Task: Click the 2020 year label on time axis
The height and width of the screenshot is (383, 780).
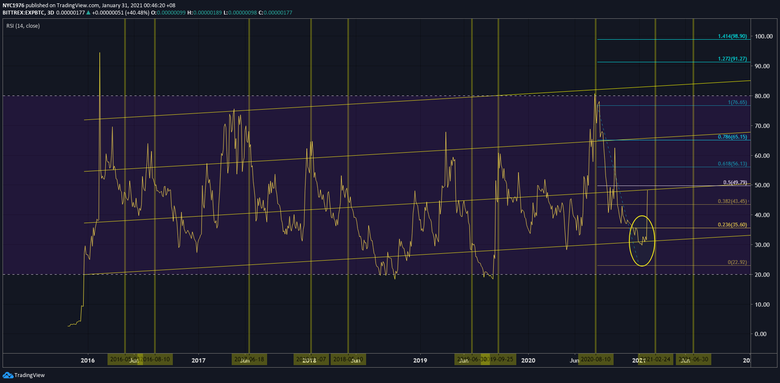Action: coord(528,360)
